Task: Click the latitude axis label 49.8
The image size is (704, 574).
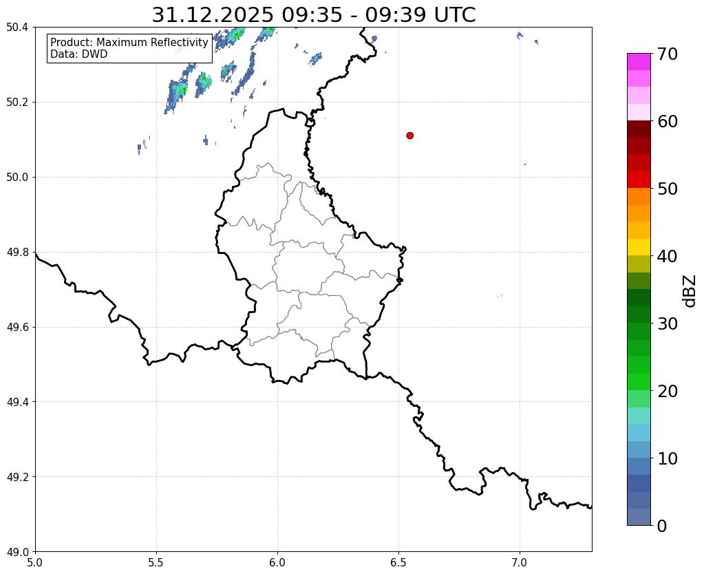Action: click(x=17, y=253)
